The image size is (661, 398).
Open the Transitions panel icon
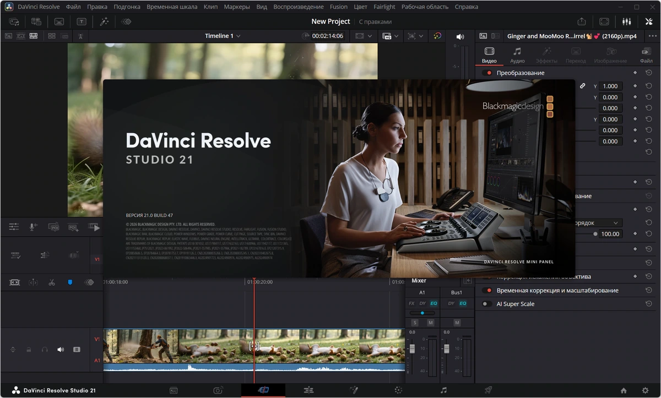coord(59,21)
